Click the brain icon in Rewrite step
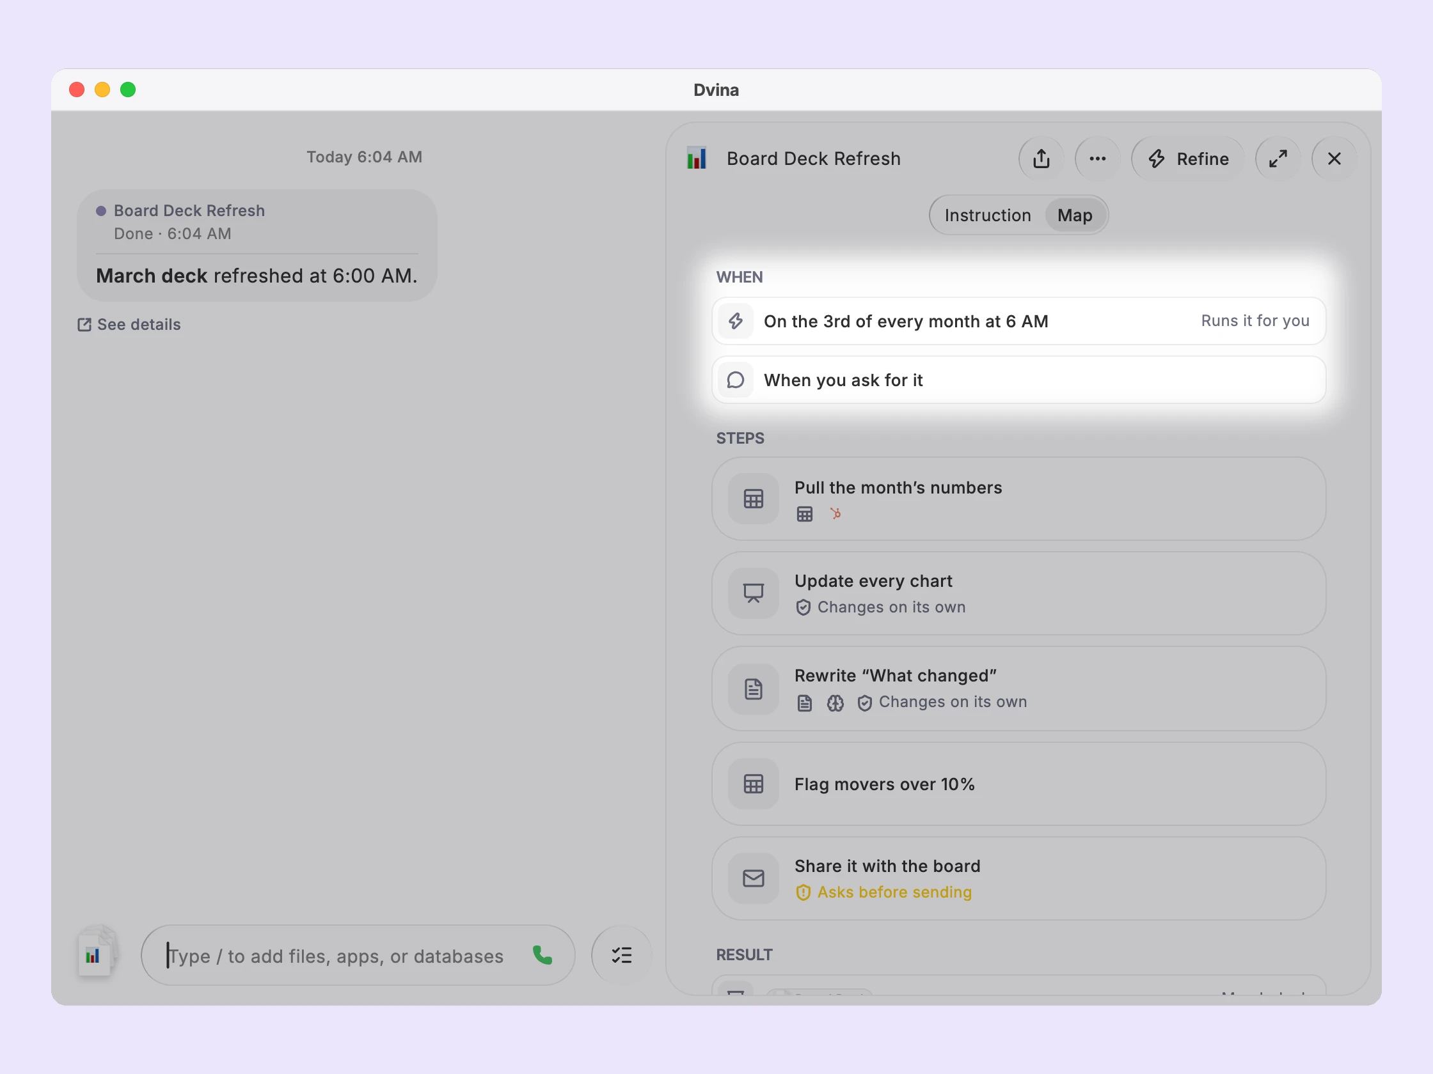Screen dimensions: 1433x1074 click(x=835, y=703)
